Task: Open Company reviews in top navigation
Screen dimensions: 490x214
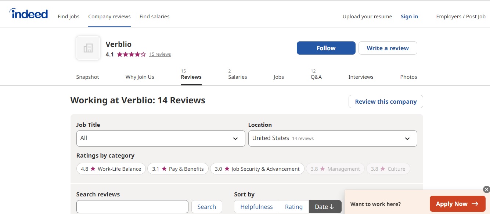Action: (109, 16)
